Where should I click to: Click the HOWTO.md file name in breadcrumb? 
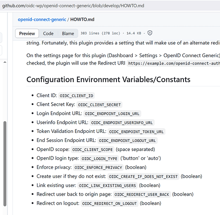click(x=82, y=19)
